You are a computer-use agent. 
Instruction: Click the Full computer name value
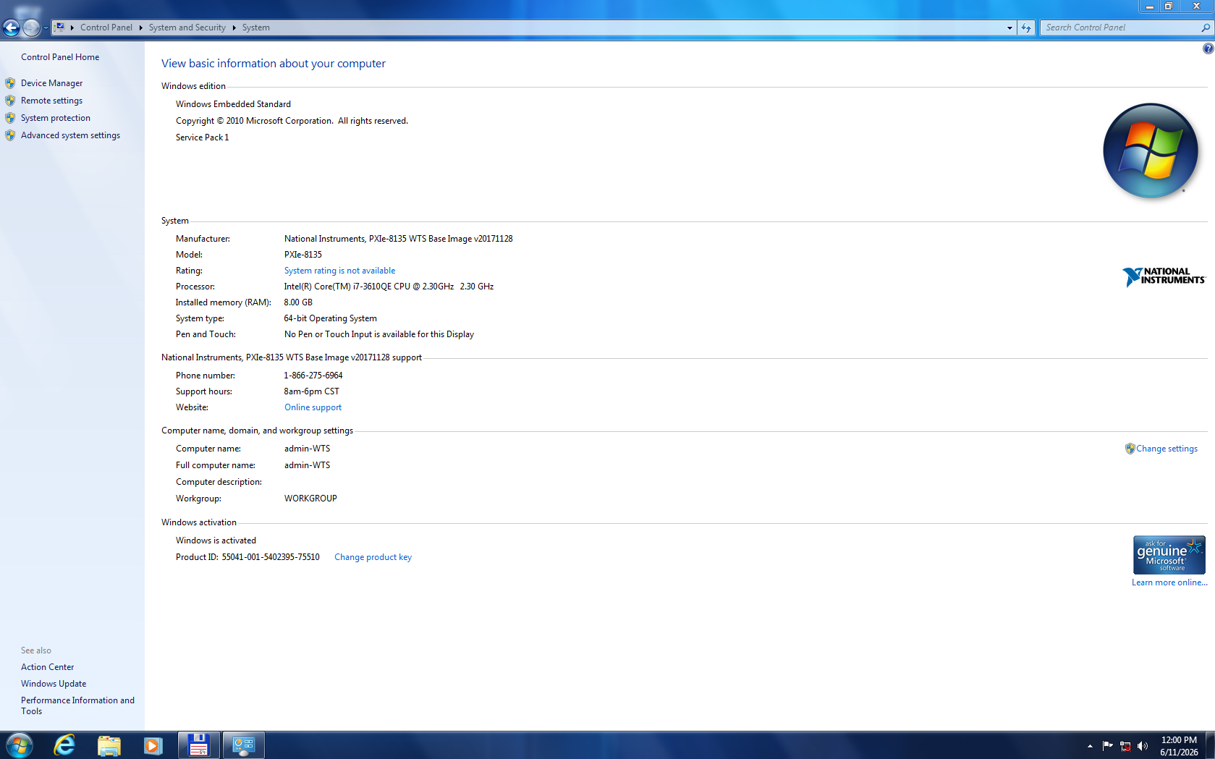pos(308,465)
